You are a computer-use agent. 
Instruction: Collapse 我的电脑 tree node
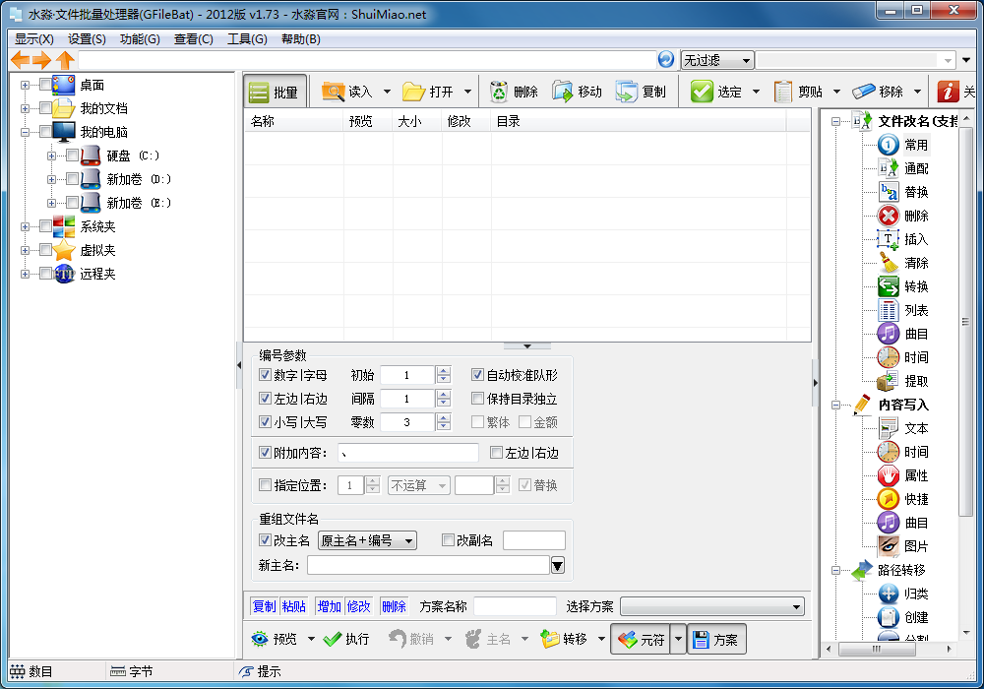(25, 132)
